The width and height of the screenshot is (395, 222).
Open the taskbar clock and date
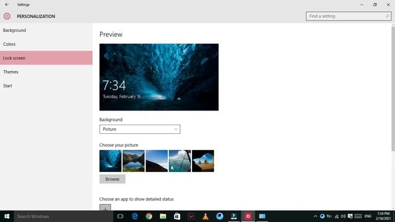coord(383,216)
